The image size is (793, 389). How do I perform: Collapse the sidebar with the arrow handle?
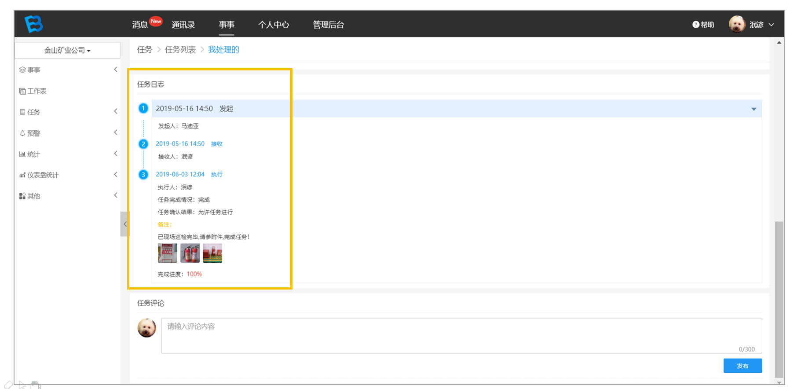pyautogui.click(x=125, y=224)
